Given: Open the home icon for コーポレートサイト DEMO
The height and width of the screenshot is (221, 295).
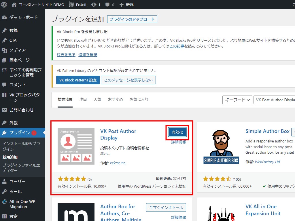Looking at the screenshot, I should point(14,5).
